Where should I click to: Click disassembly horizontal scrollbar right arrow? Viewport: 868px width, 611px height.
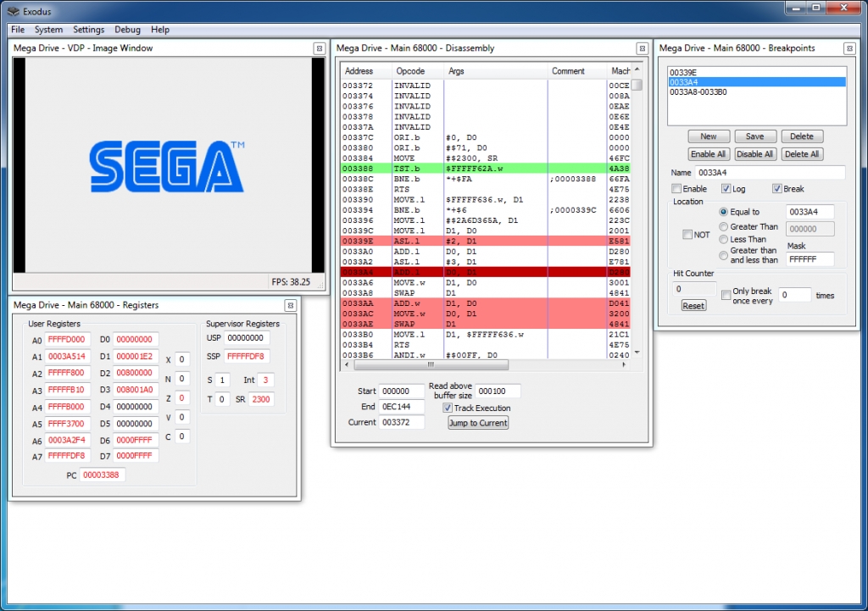[624, 364]
